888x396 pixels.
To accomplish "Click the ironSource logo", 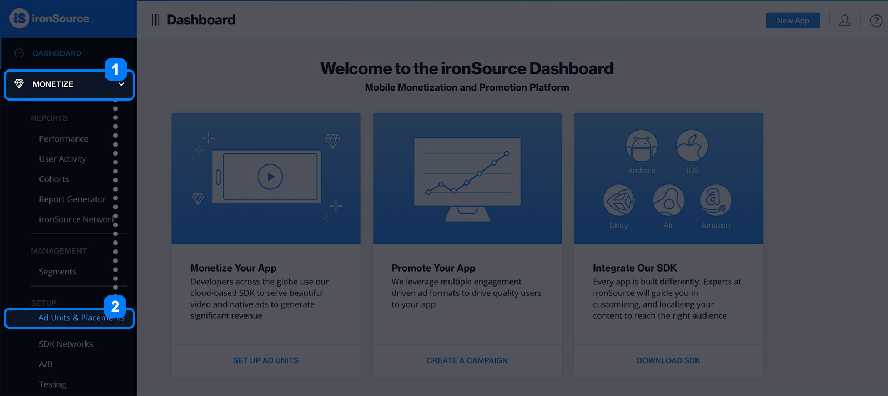I will pos(49,18).
